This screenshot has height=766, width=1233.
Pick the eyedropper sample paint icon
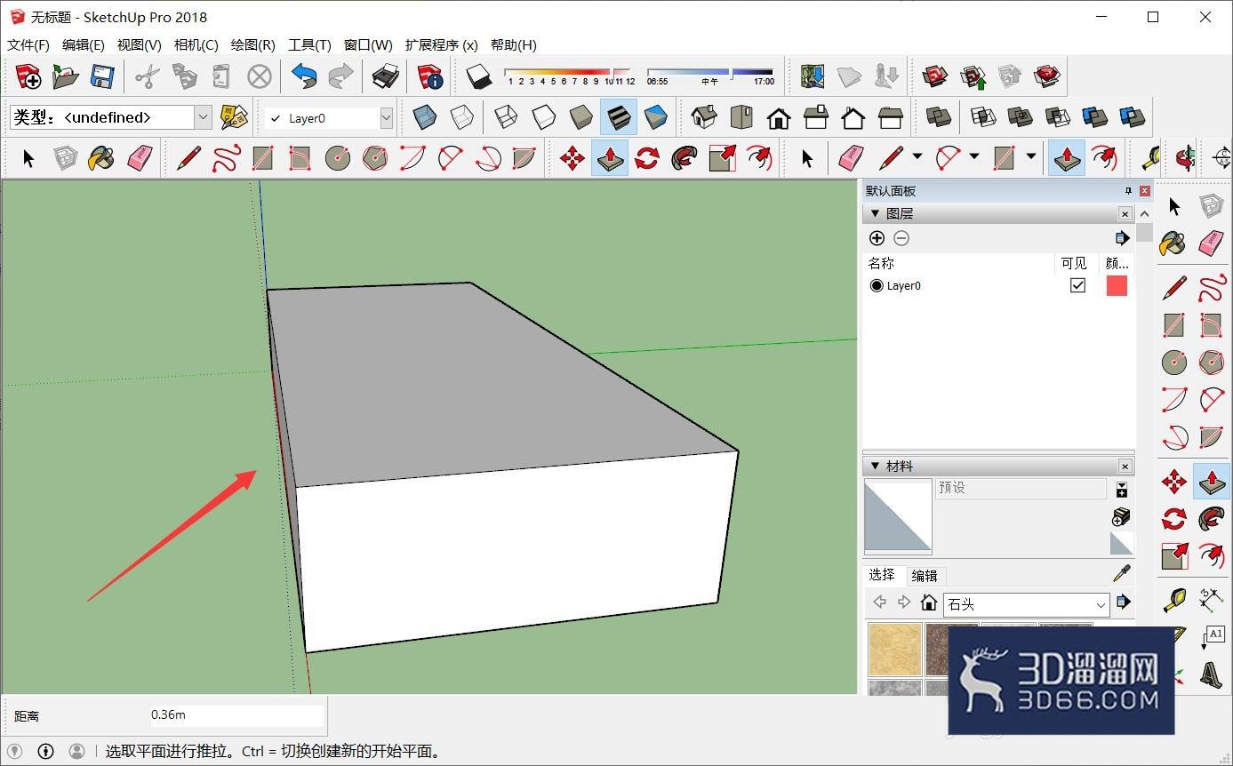[1123, 574]
